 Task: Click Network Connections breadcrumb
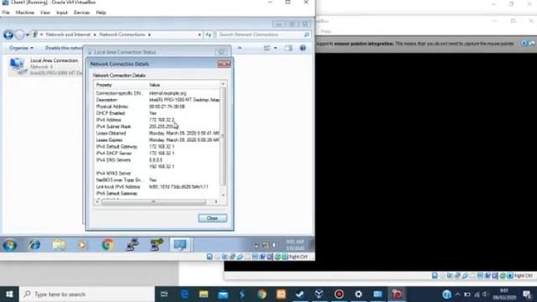[x=123, y=34]
